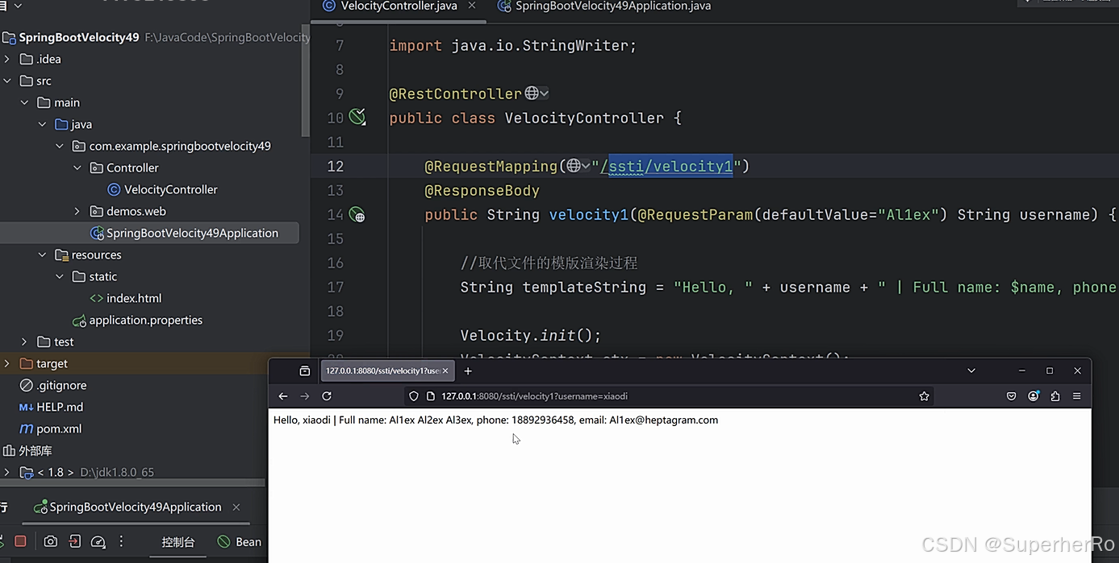Collapse the static folder arrow
Image resolution: width=1119 pixels, height=563 pixels.
click(x=60, y=276)
